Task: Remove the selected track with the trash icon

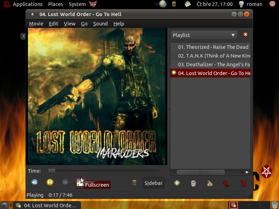Action: 193,183
